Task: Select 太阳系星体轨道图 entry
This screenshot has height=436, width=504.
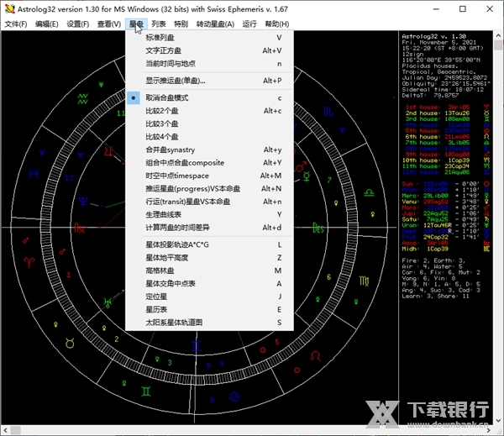Action: pyautogui.click(x=210, y=323)
